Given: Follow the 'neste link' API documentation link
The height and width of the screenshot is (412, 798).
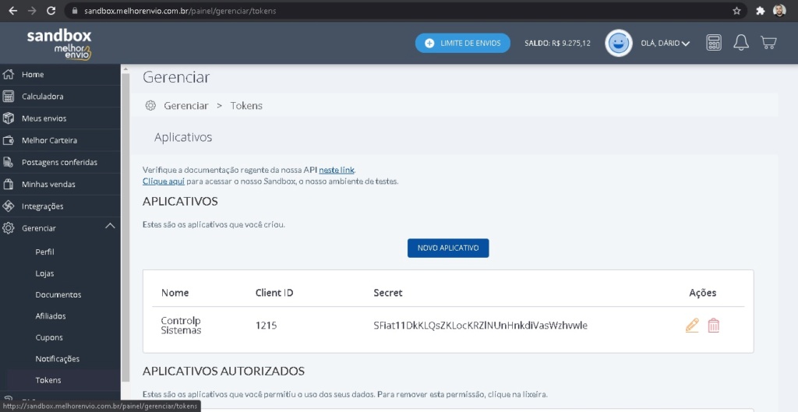Looking at the screenshot, I should pos(337,170).
